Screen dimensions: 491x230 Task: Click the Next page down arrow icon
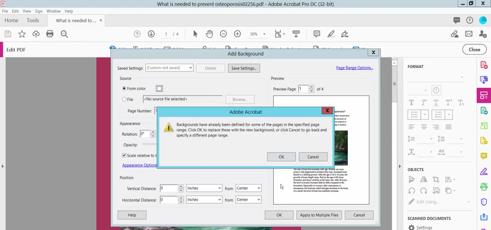[x=151, y=34]
